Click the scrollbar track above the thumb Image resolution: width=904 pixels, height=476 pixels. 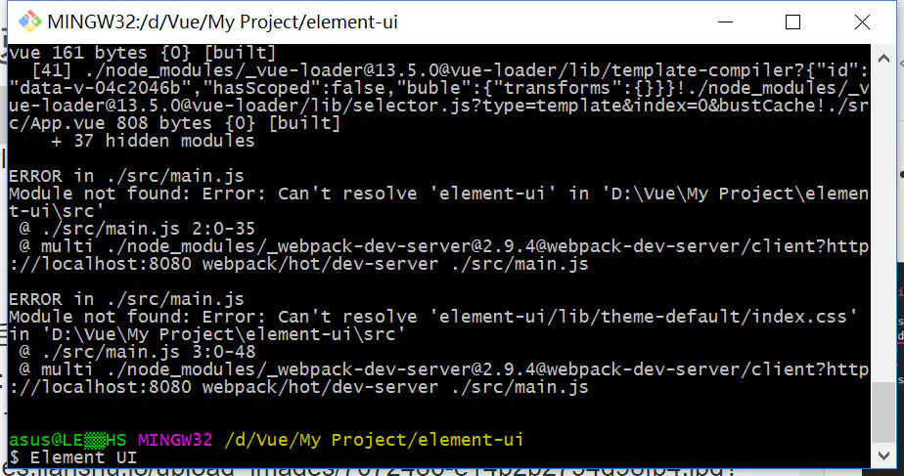coord(884,215)
